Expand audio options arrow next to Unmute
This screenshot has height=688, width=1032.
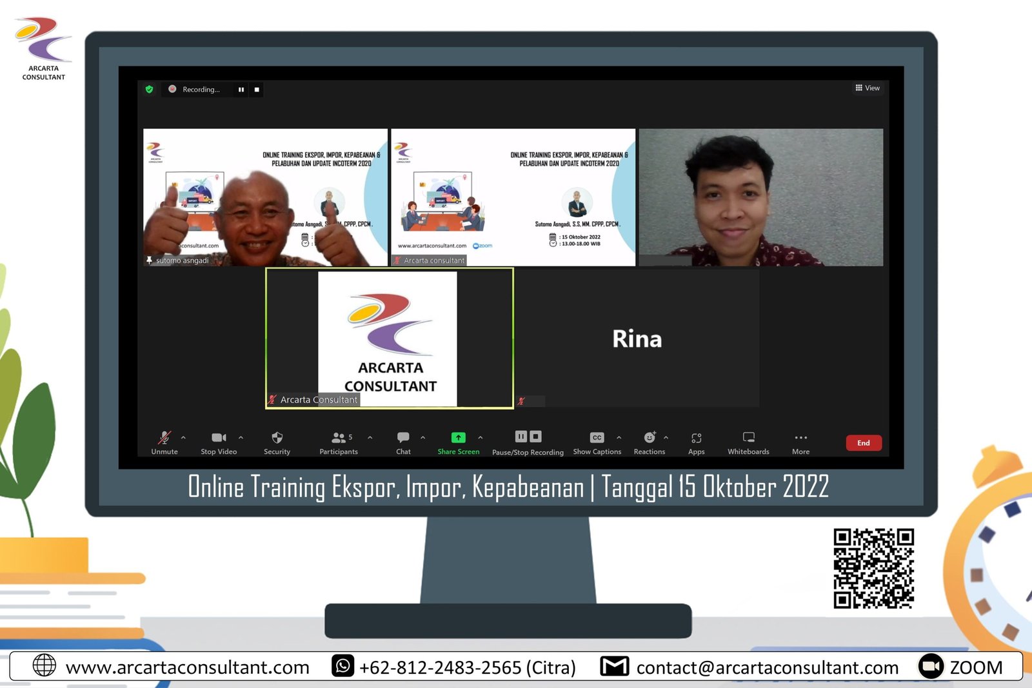tap(183, 438)
